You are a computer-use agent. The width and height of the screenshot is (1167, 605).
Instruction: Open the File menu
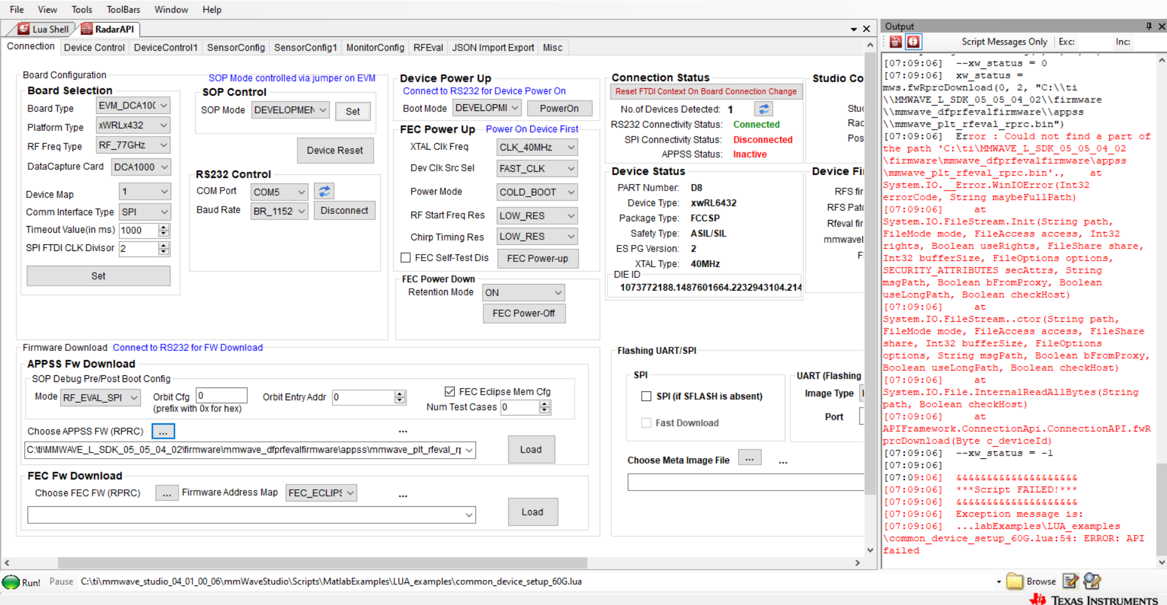tap(17, 10)
